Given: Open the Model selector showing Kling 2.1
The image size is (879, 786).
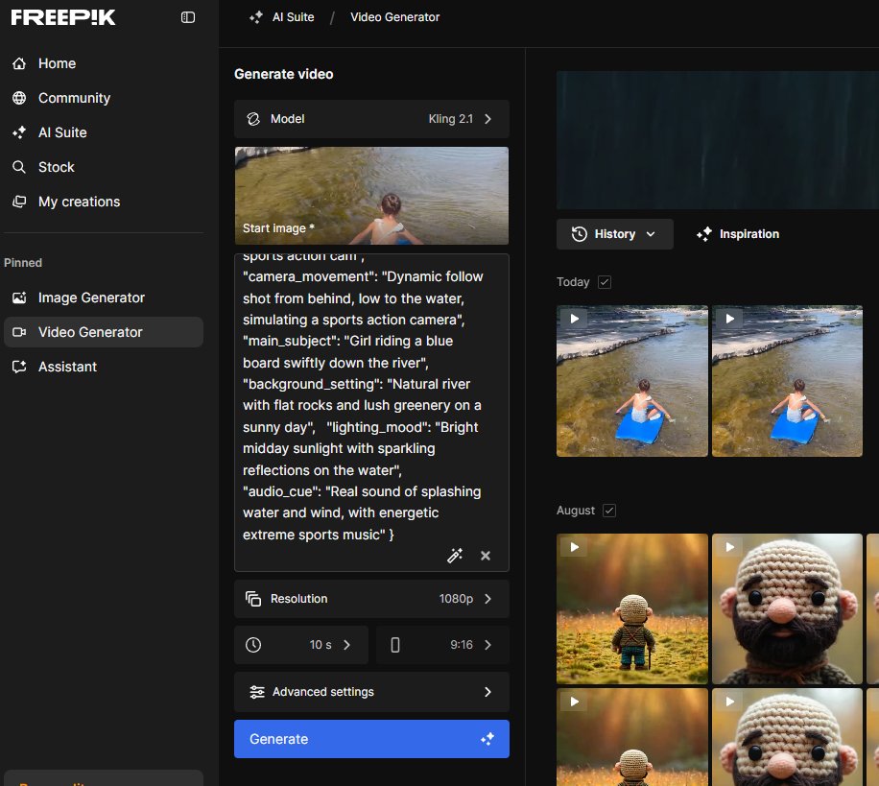Looking at the screenshot, I should pos(371,119).
